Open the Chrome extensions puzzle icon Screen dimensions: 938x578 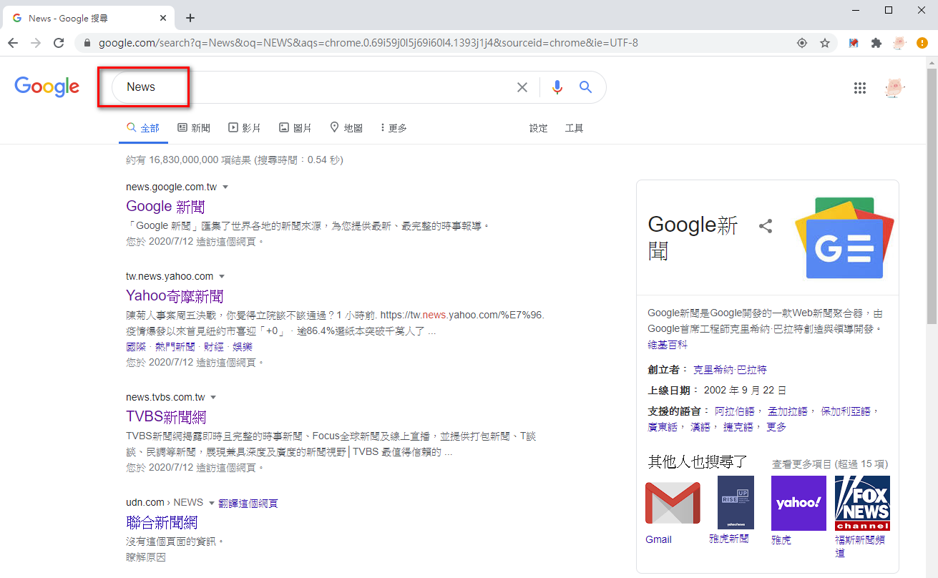[x=876, y=43]
